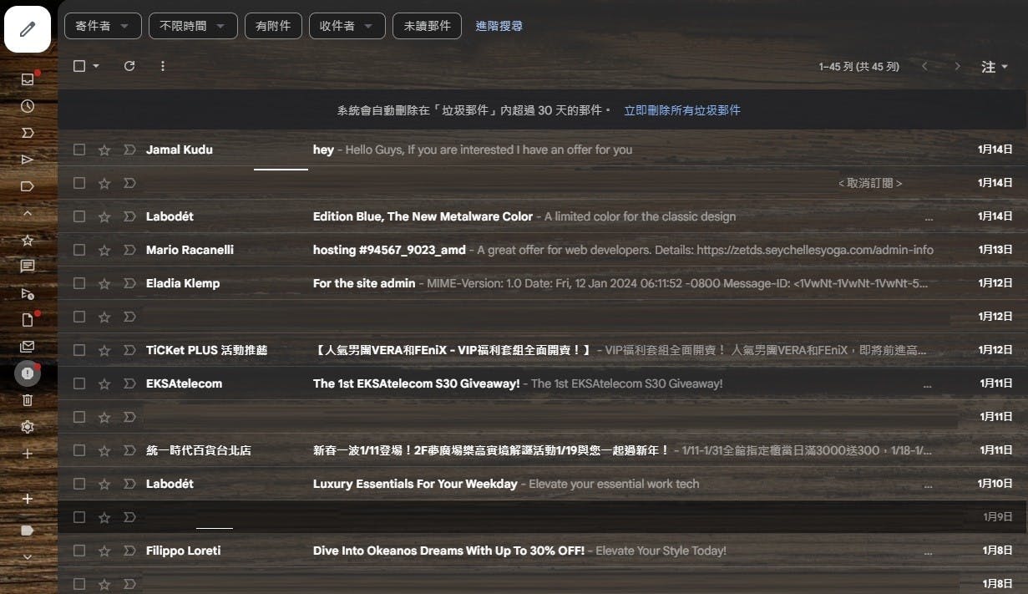Open the 新春一波1/11登場 email
The image size is (1028, 594).
coord(543,450)
